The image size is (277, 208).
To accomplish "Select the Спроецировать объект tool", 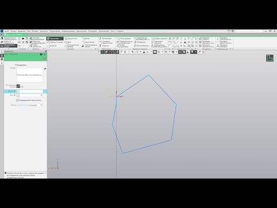I will 89,46.
